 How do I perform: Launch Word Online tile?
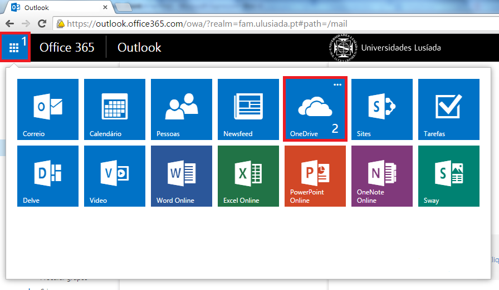tap(182, 176)
